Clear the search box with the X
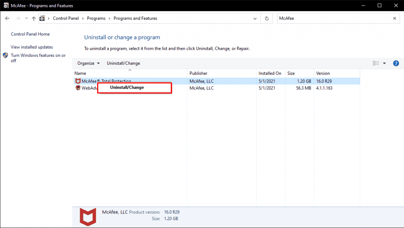404x228 pixels. coord(395,18)
